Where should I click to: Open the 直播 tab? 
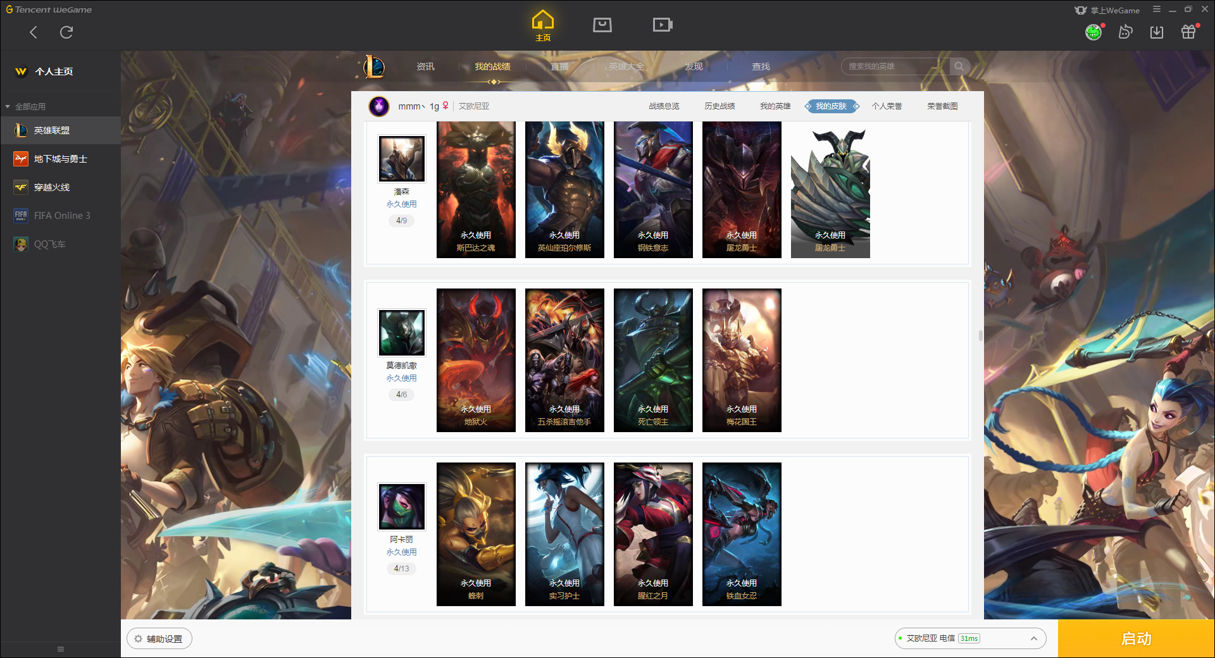(x=559, y=66)
